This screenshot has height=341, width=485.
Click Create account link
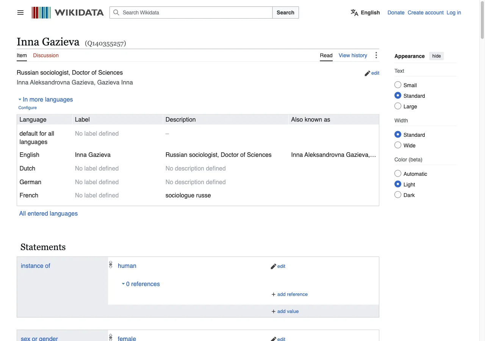click(426, 13)
